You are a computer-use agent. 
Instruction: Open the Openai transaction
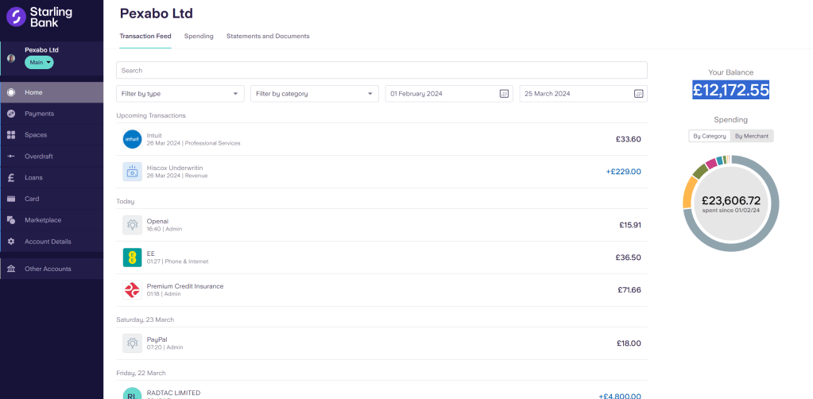[381, 225]
